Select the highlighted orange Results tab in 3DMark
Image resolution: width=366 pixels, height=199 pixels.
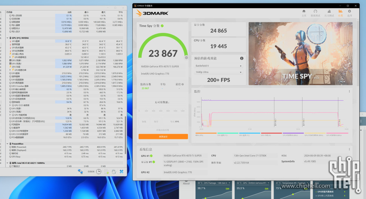[x=340, y=13]
